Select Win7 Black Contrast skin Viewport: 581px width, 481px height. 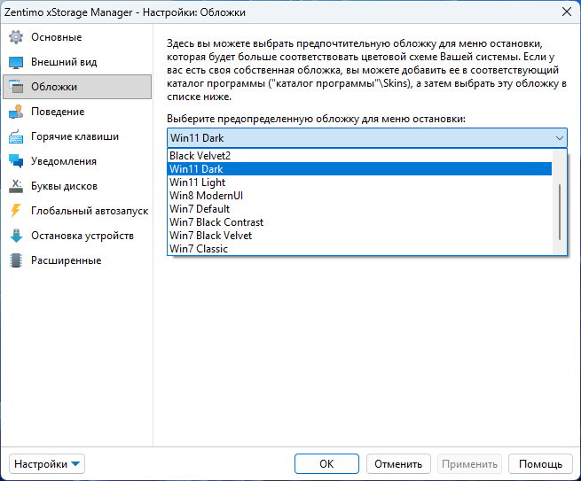coord(216,222)
